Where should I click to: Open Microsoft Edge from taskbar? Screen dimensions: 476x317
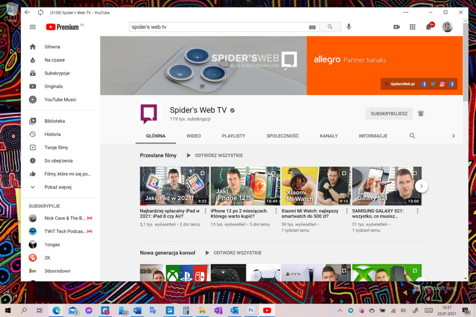coord(57,311)
